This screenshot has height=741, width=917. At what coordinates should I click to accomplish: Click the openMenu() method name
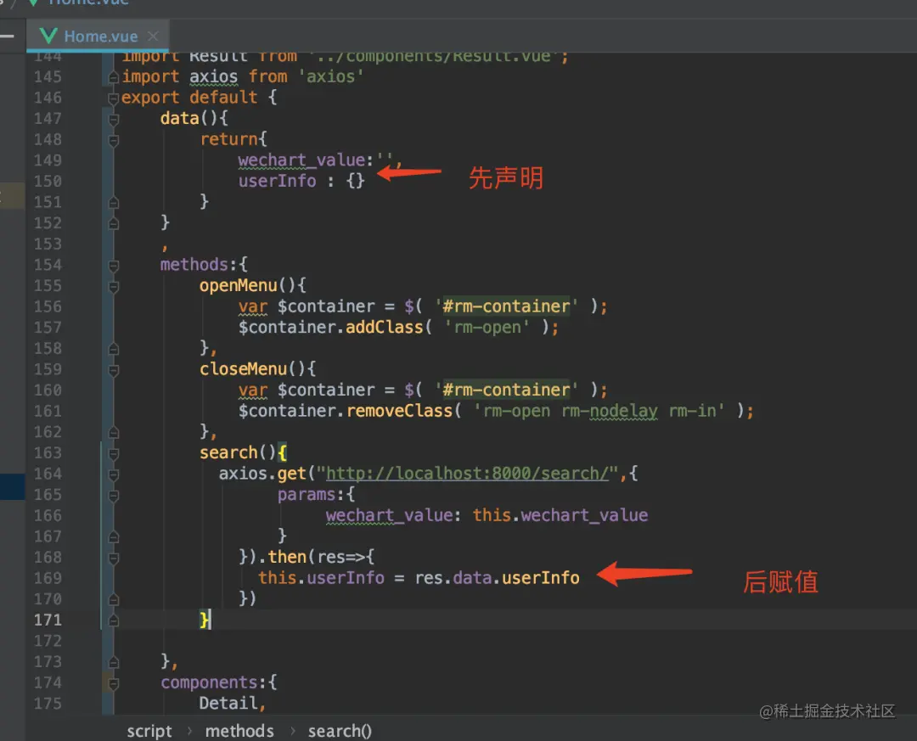click(238, 285)
